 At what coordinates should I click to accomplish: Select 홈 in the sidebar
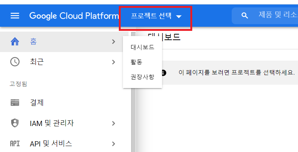(33, 42)
